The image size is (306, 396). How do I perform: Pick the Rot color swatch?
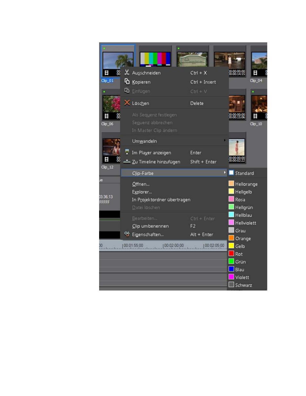(x=231, y=254)
